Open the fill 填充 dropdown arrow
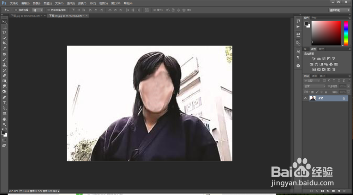This screenshot has height=195, width=353. tap(348, 92)
